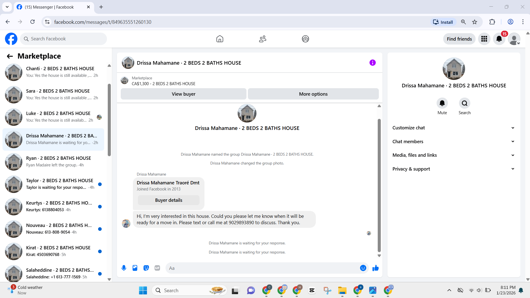Open the Taylor 2 BEDS conversation
Image resolution: width=530 pixels, height=298 pixels.
[53, 184]
